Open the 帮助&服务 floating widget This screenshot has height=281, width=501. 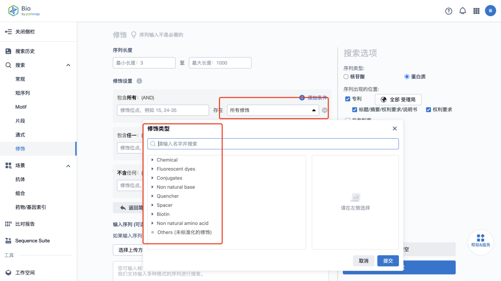tap(481, 240)
